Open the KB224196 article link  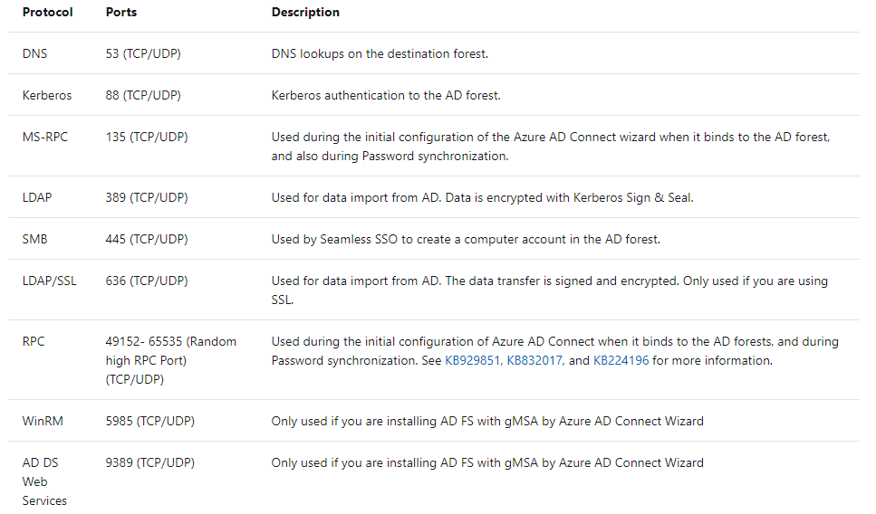tap(621, 361)
